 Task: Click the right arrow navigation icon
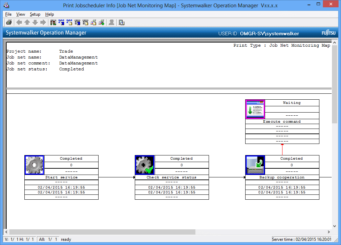point(43,23)
